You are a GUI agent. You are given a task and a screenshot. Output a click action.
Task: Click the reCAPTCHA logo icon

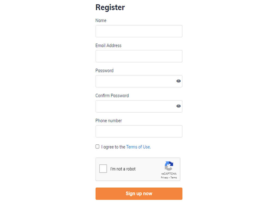[x=169, y=166]
